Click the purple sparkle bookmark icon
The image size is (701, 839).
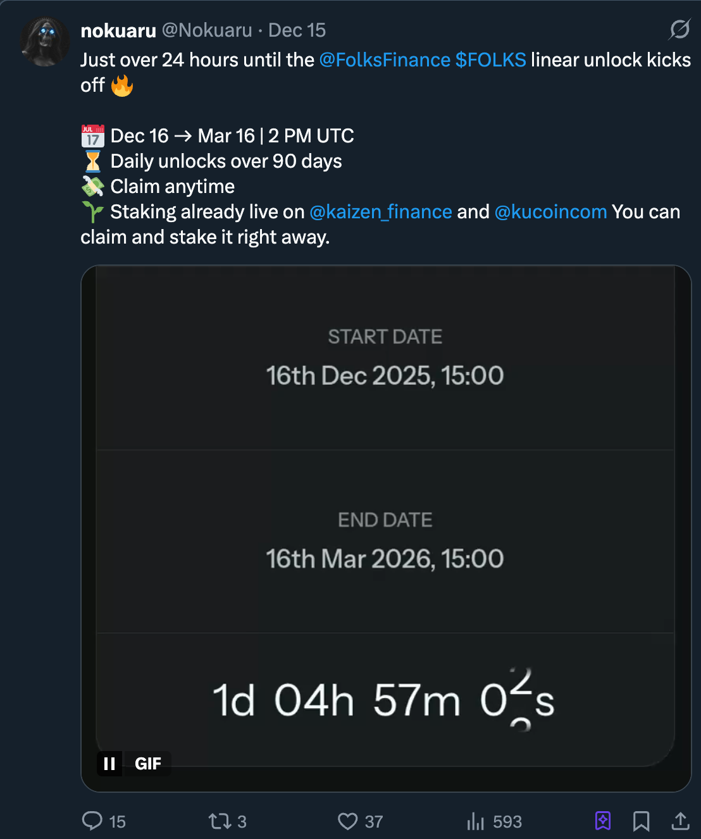[x=603, y=821]
